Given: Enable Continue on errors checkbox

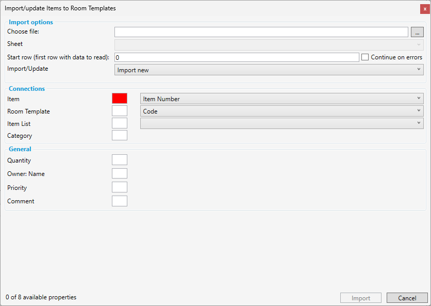Looking at the screenshot, I should point(366,57).
